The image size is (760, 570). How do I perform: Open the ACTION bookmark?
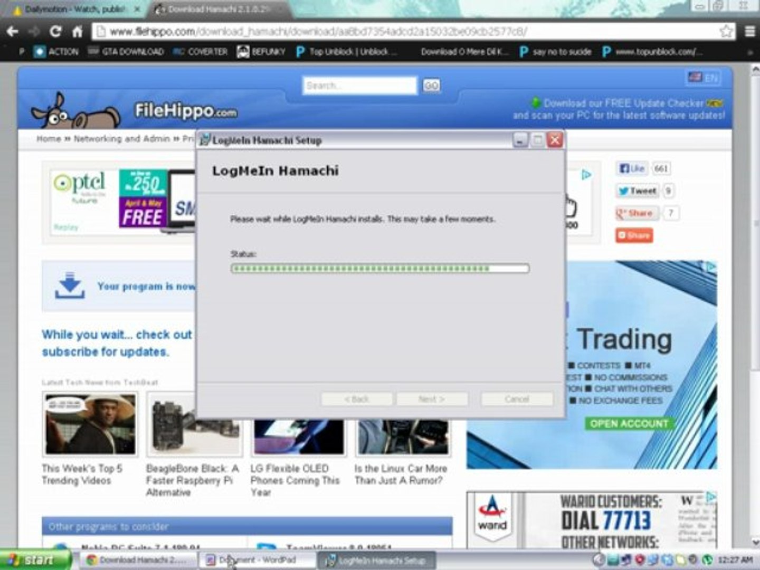[x=56, y=52]
